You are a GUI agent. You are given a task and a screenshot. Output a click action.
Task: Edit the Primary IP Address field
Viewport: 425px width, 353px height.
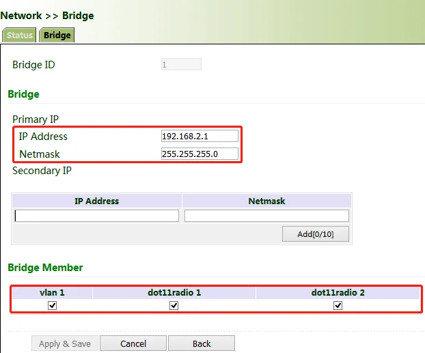point(200,136)
